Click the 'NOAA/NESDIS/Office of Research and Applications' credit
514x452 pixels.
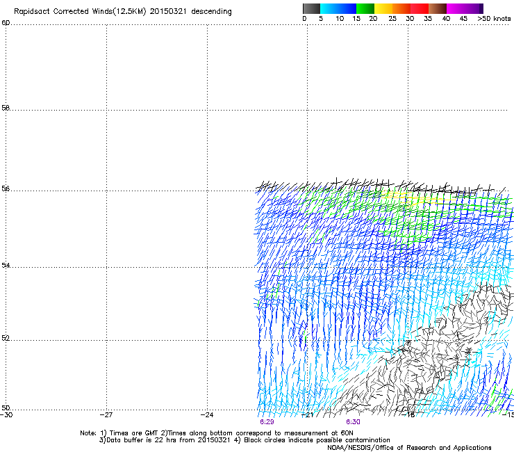[409, 448]
